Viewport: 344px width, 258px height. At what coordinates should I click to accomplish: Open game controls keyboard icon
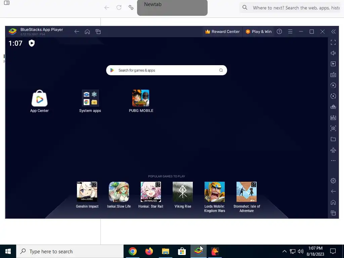click(333, 75)
